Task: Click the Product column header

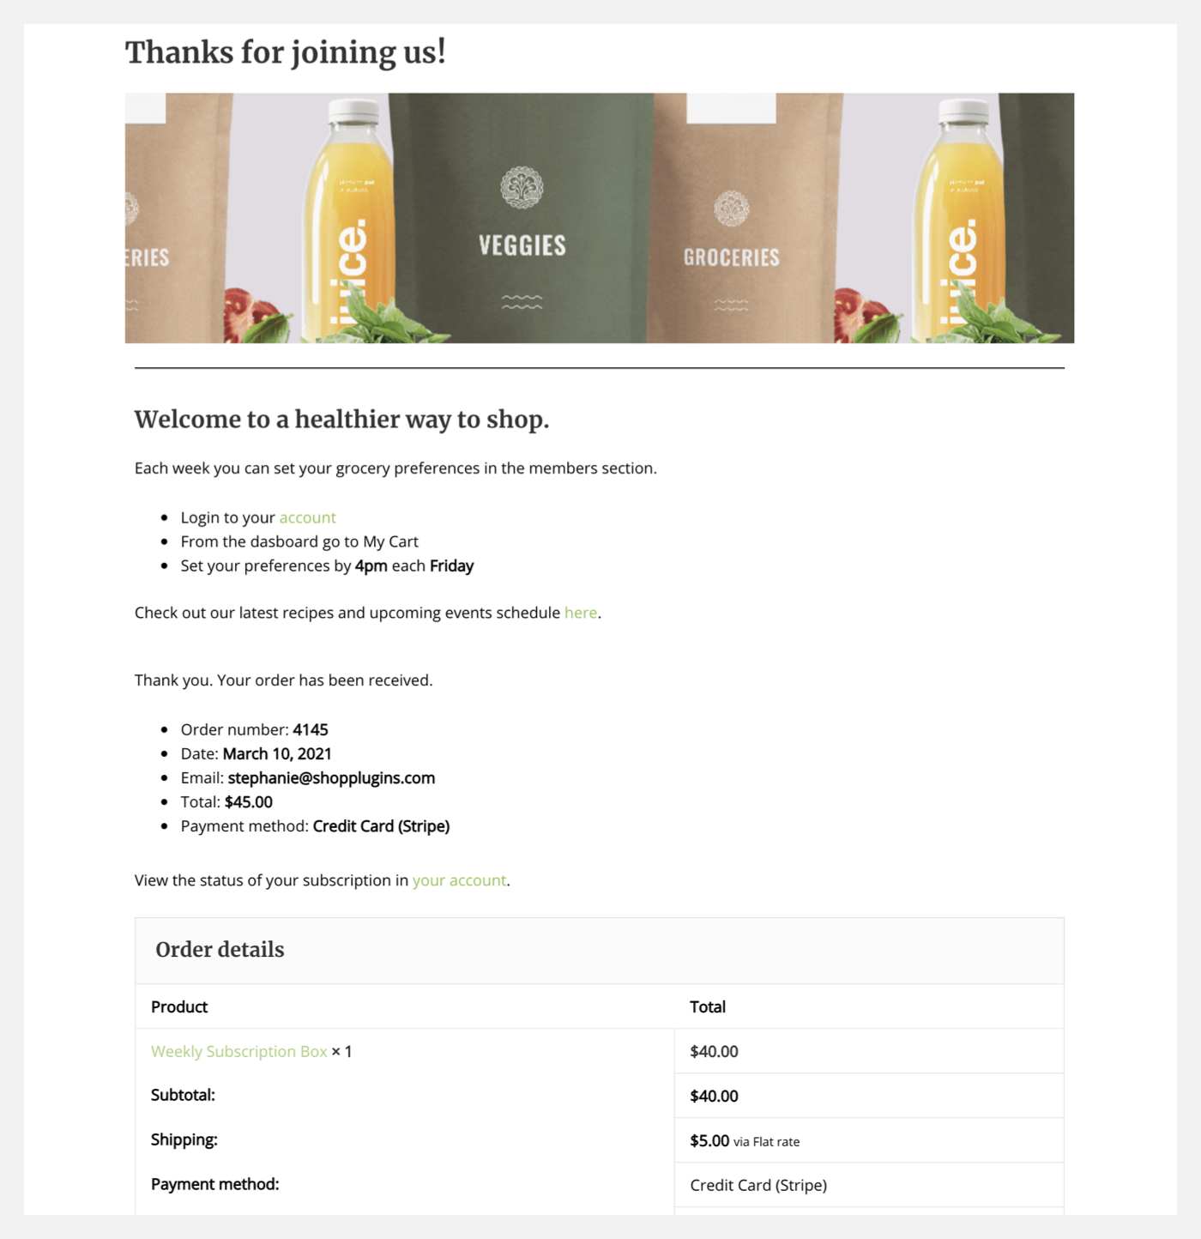Action: [x=179, y=1007]
